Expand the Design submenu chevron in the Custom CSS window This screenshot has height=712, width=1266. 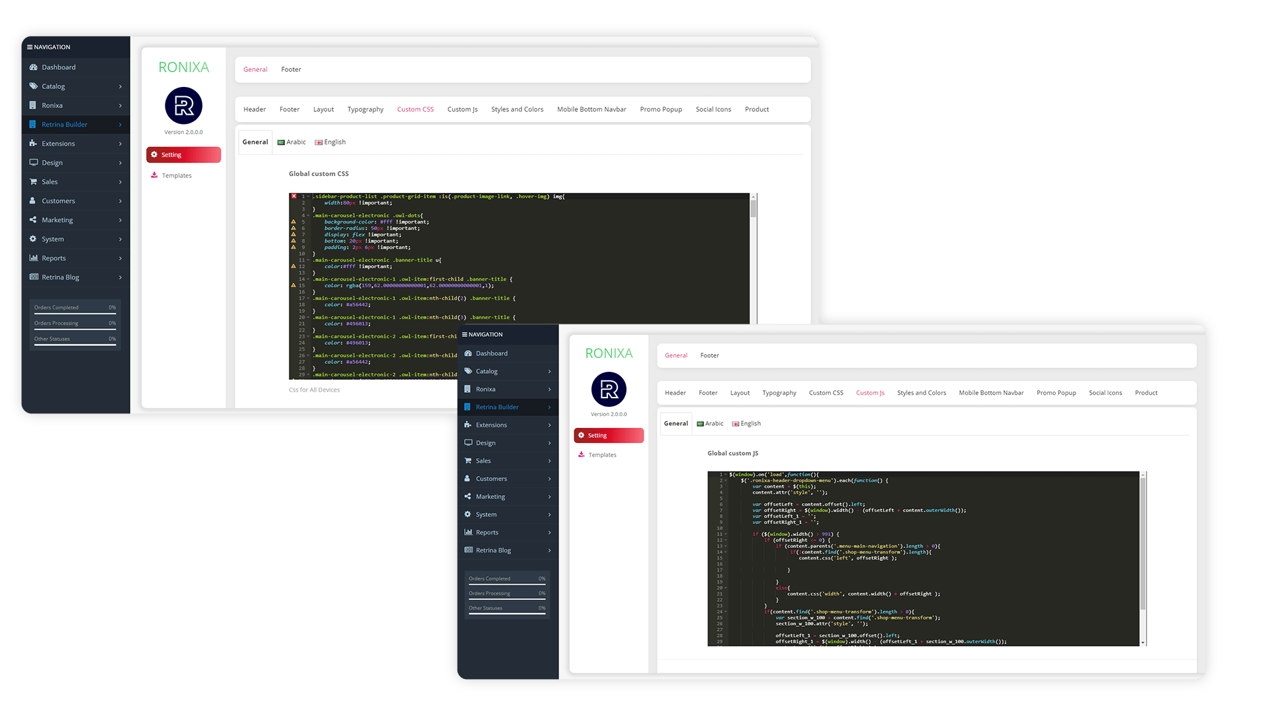(121, 163)
